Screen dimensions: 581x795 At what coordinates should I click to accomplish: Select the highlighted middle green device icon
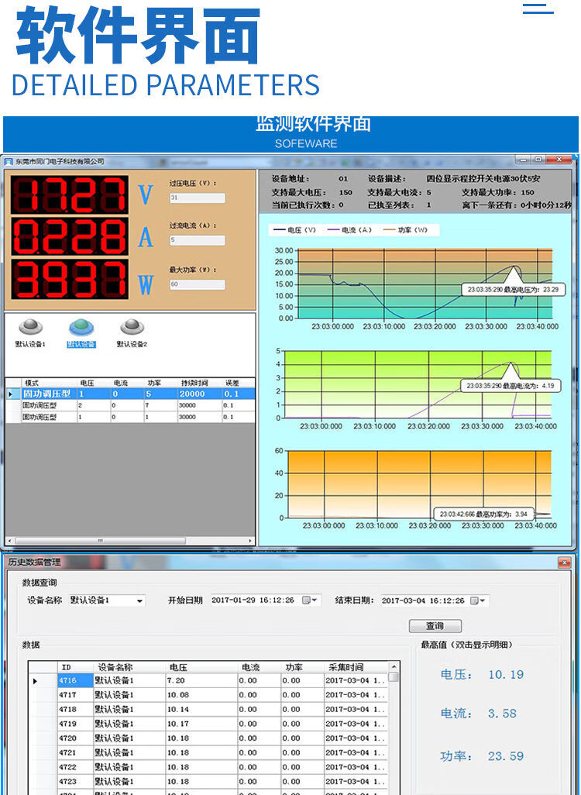coord(81,329)
